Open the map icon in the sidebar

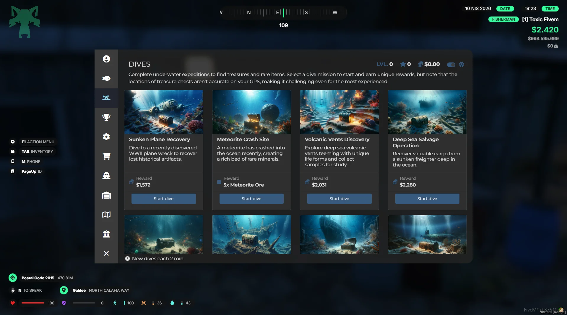106,215
